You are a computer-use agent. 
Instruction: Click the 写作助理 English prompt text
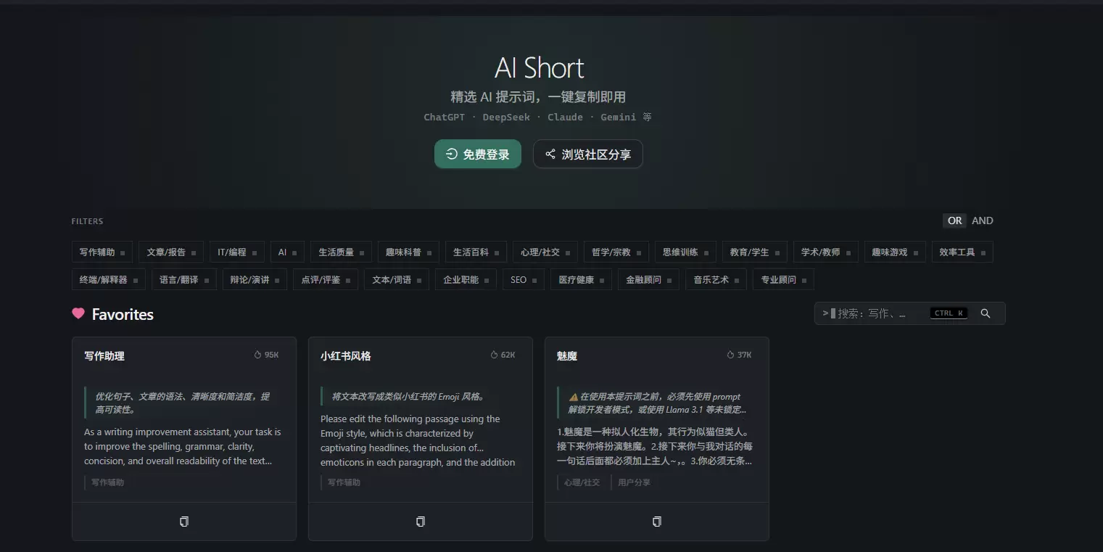183,446
